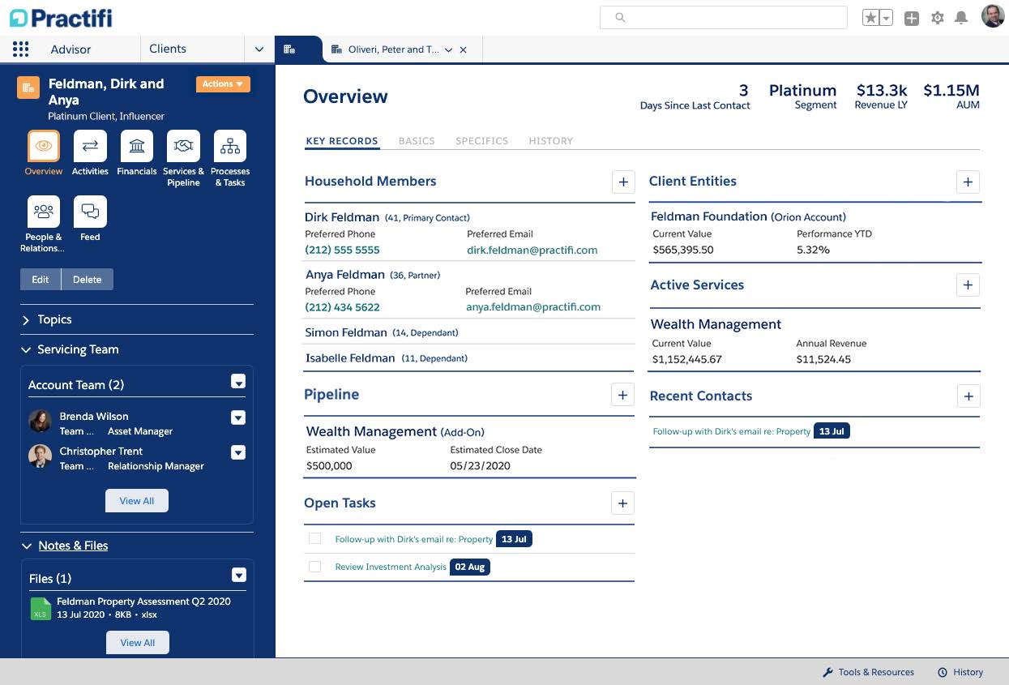Click the Delete button
This screenshot has width=1009, height=685.
[x=88, y=280]
